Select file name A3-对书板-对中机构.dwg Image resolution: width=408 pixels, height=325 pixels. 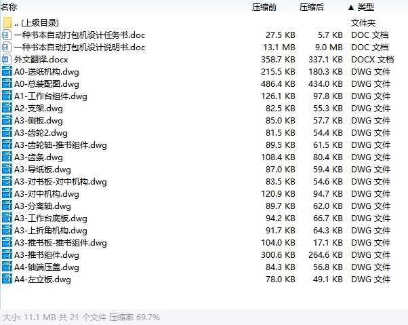pyautogui.click(x=60, y=182)
